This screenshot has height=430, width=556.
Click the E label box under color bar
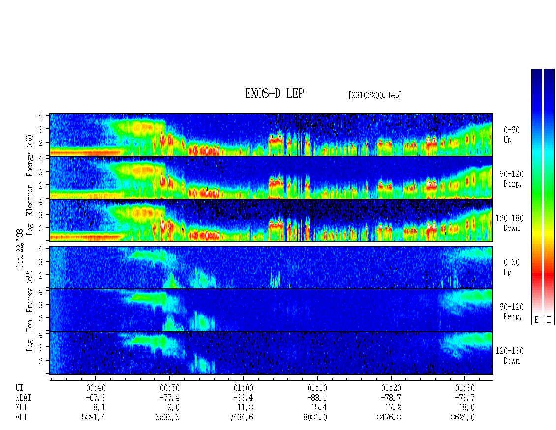pyautogui.click(x=536, y=320)
